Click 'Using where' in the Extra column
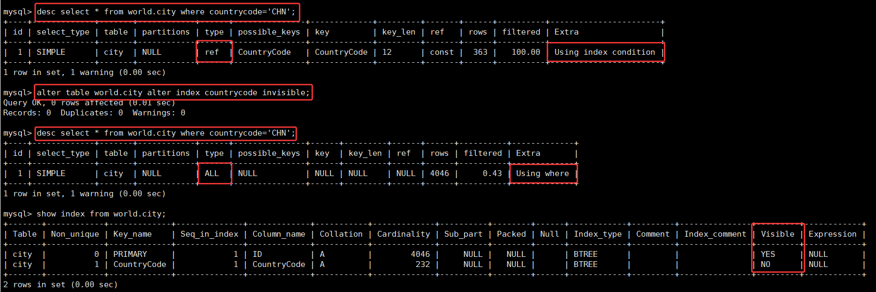Screen dimensions: 876x292 (542, 173)
